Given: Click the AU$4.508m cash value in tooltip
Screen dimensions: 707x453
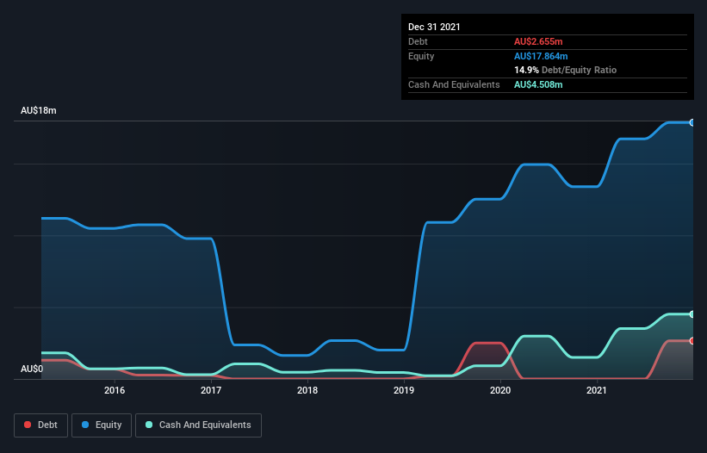Looking at the screenshot, I should [x=538, y=84].
